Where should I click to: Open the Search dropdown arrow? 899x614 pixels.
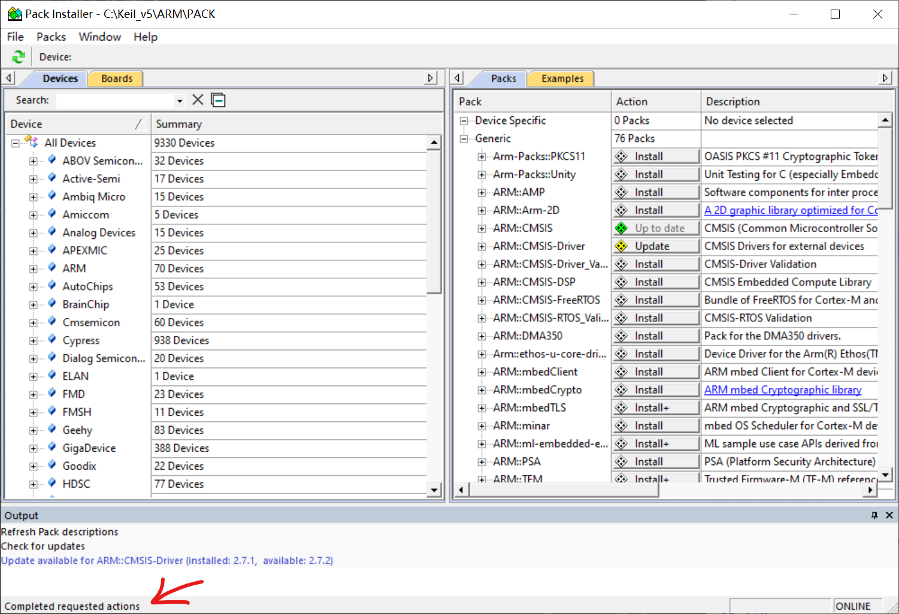[179, 101]
